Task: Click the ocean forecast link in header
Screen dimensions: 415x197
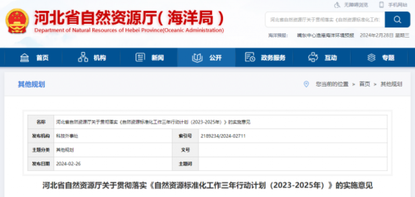Action: click(x=326, y=36)
